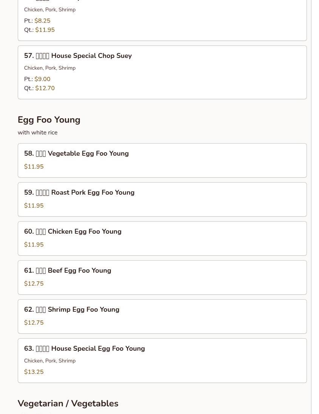Click the $12.70 quart price
Image resolution: width=319 pixels, height=414 pixels.
coord(45,88)
